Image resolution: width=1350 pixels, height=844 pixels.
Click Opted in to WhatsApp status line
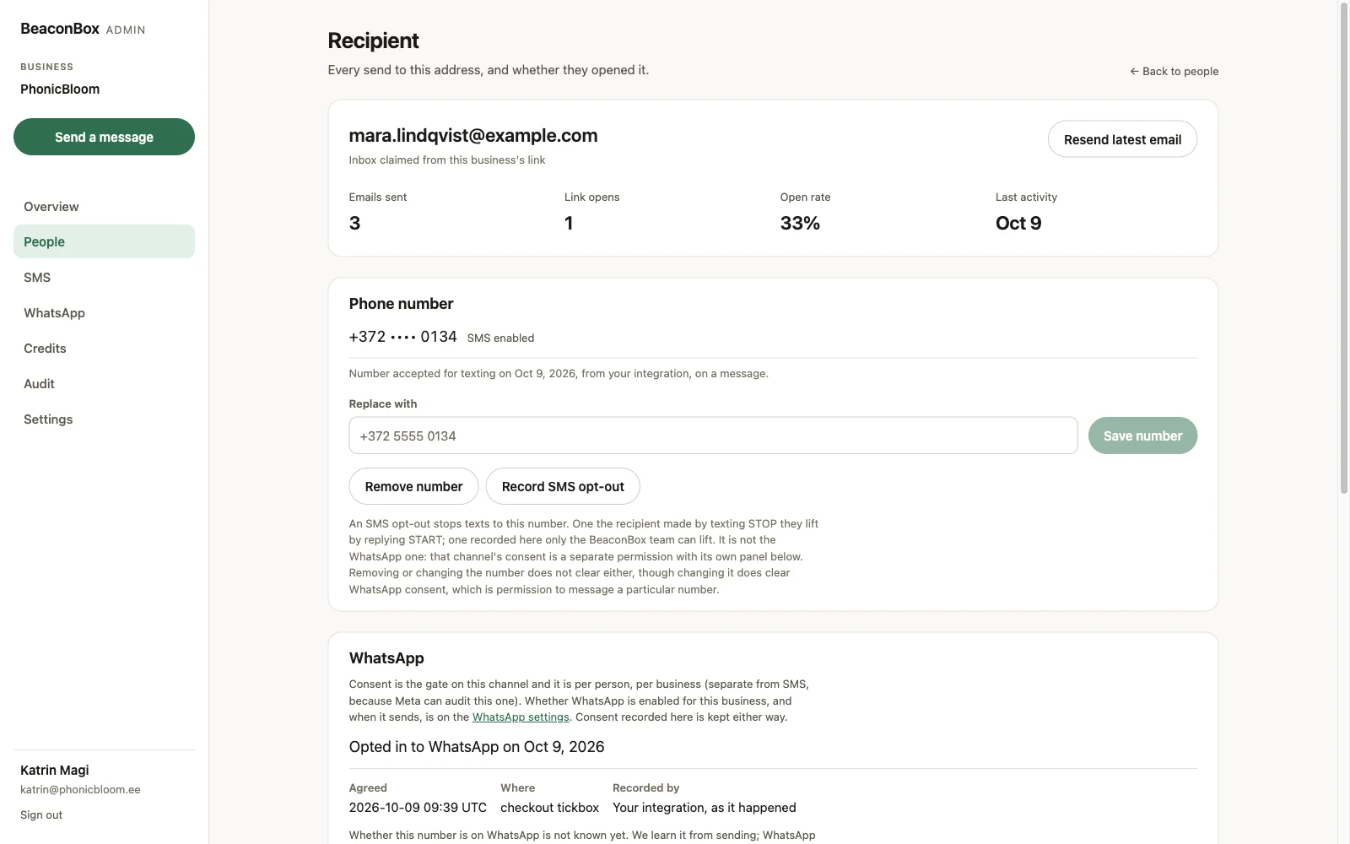[x=477, y=747]
